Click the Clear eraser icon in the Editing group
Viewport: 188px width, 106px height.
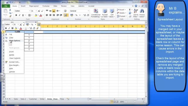[x=130, y=16]
